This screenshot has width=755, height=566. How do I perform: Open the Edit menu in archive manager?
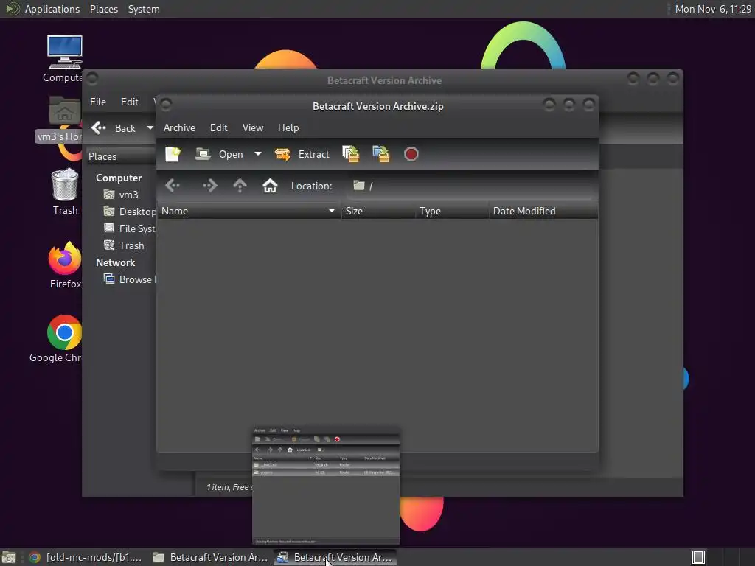218,127
